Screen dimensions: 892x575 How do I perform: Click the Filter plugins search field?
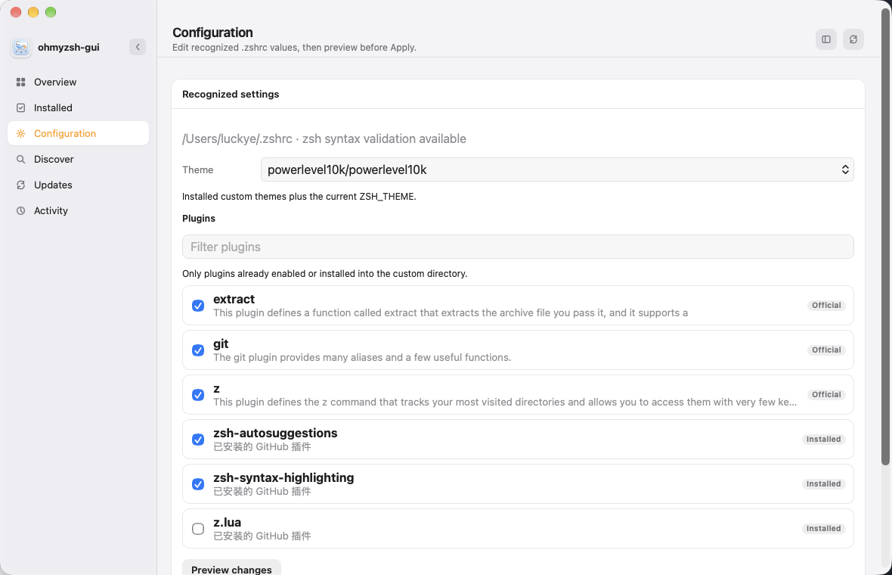tap(518, 247)
